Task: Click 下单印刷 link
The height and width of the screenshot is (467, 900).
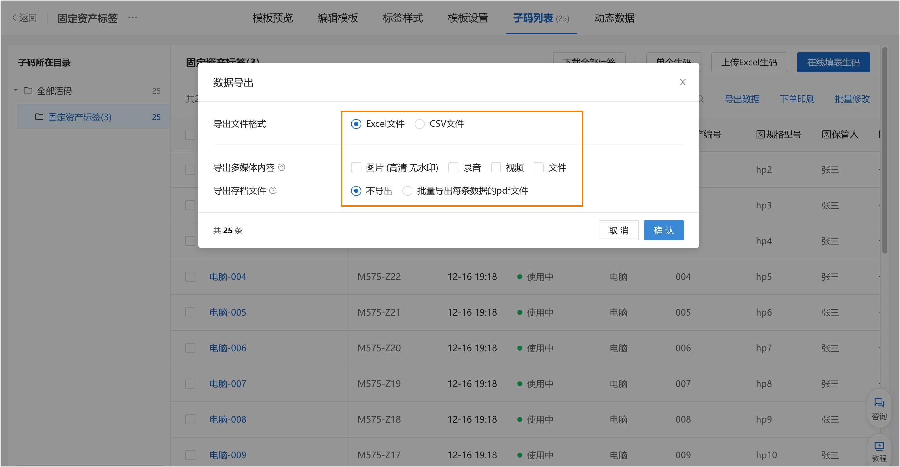Action: click(797, 99)
